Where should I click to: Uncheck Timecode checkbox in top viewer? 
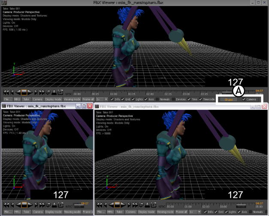click(200, 99)
